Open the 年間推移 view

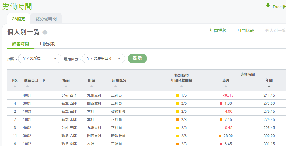(x=218, y=31)
